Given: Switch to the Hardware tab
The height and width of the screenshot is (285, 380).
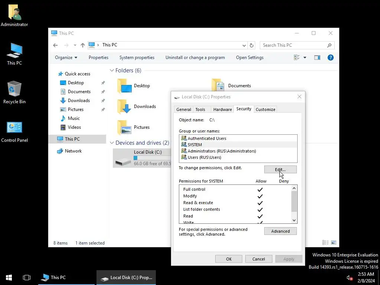Looking at the screenshot, I should tap(223, 109).
